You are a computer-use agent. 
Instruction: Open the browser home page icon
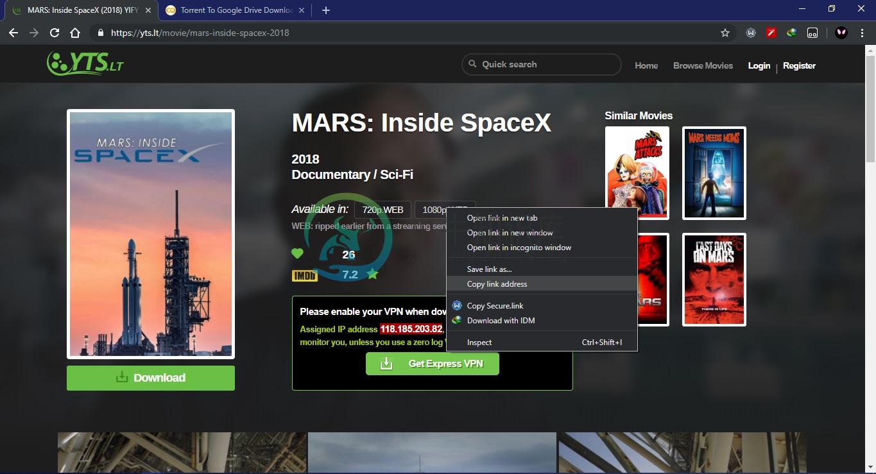point(75,33)
